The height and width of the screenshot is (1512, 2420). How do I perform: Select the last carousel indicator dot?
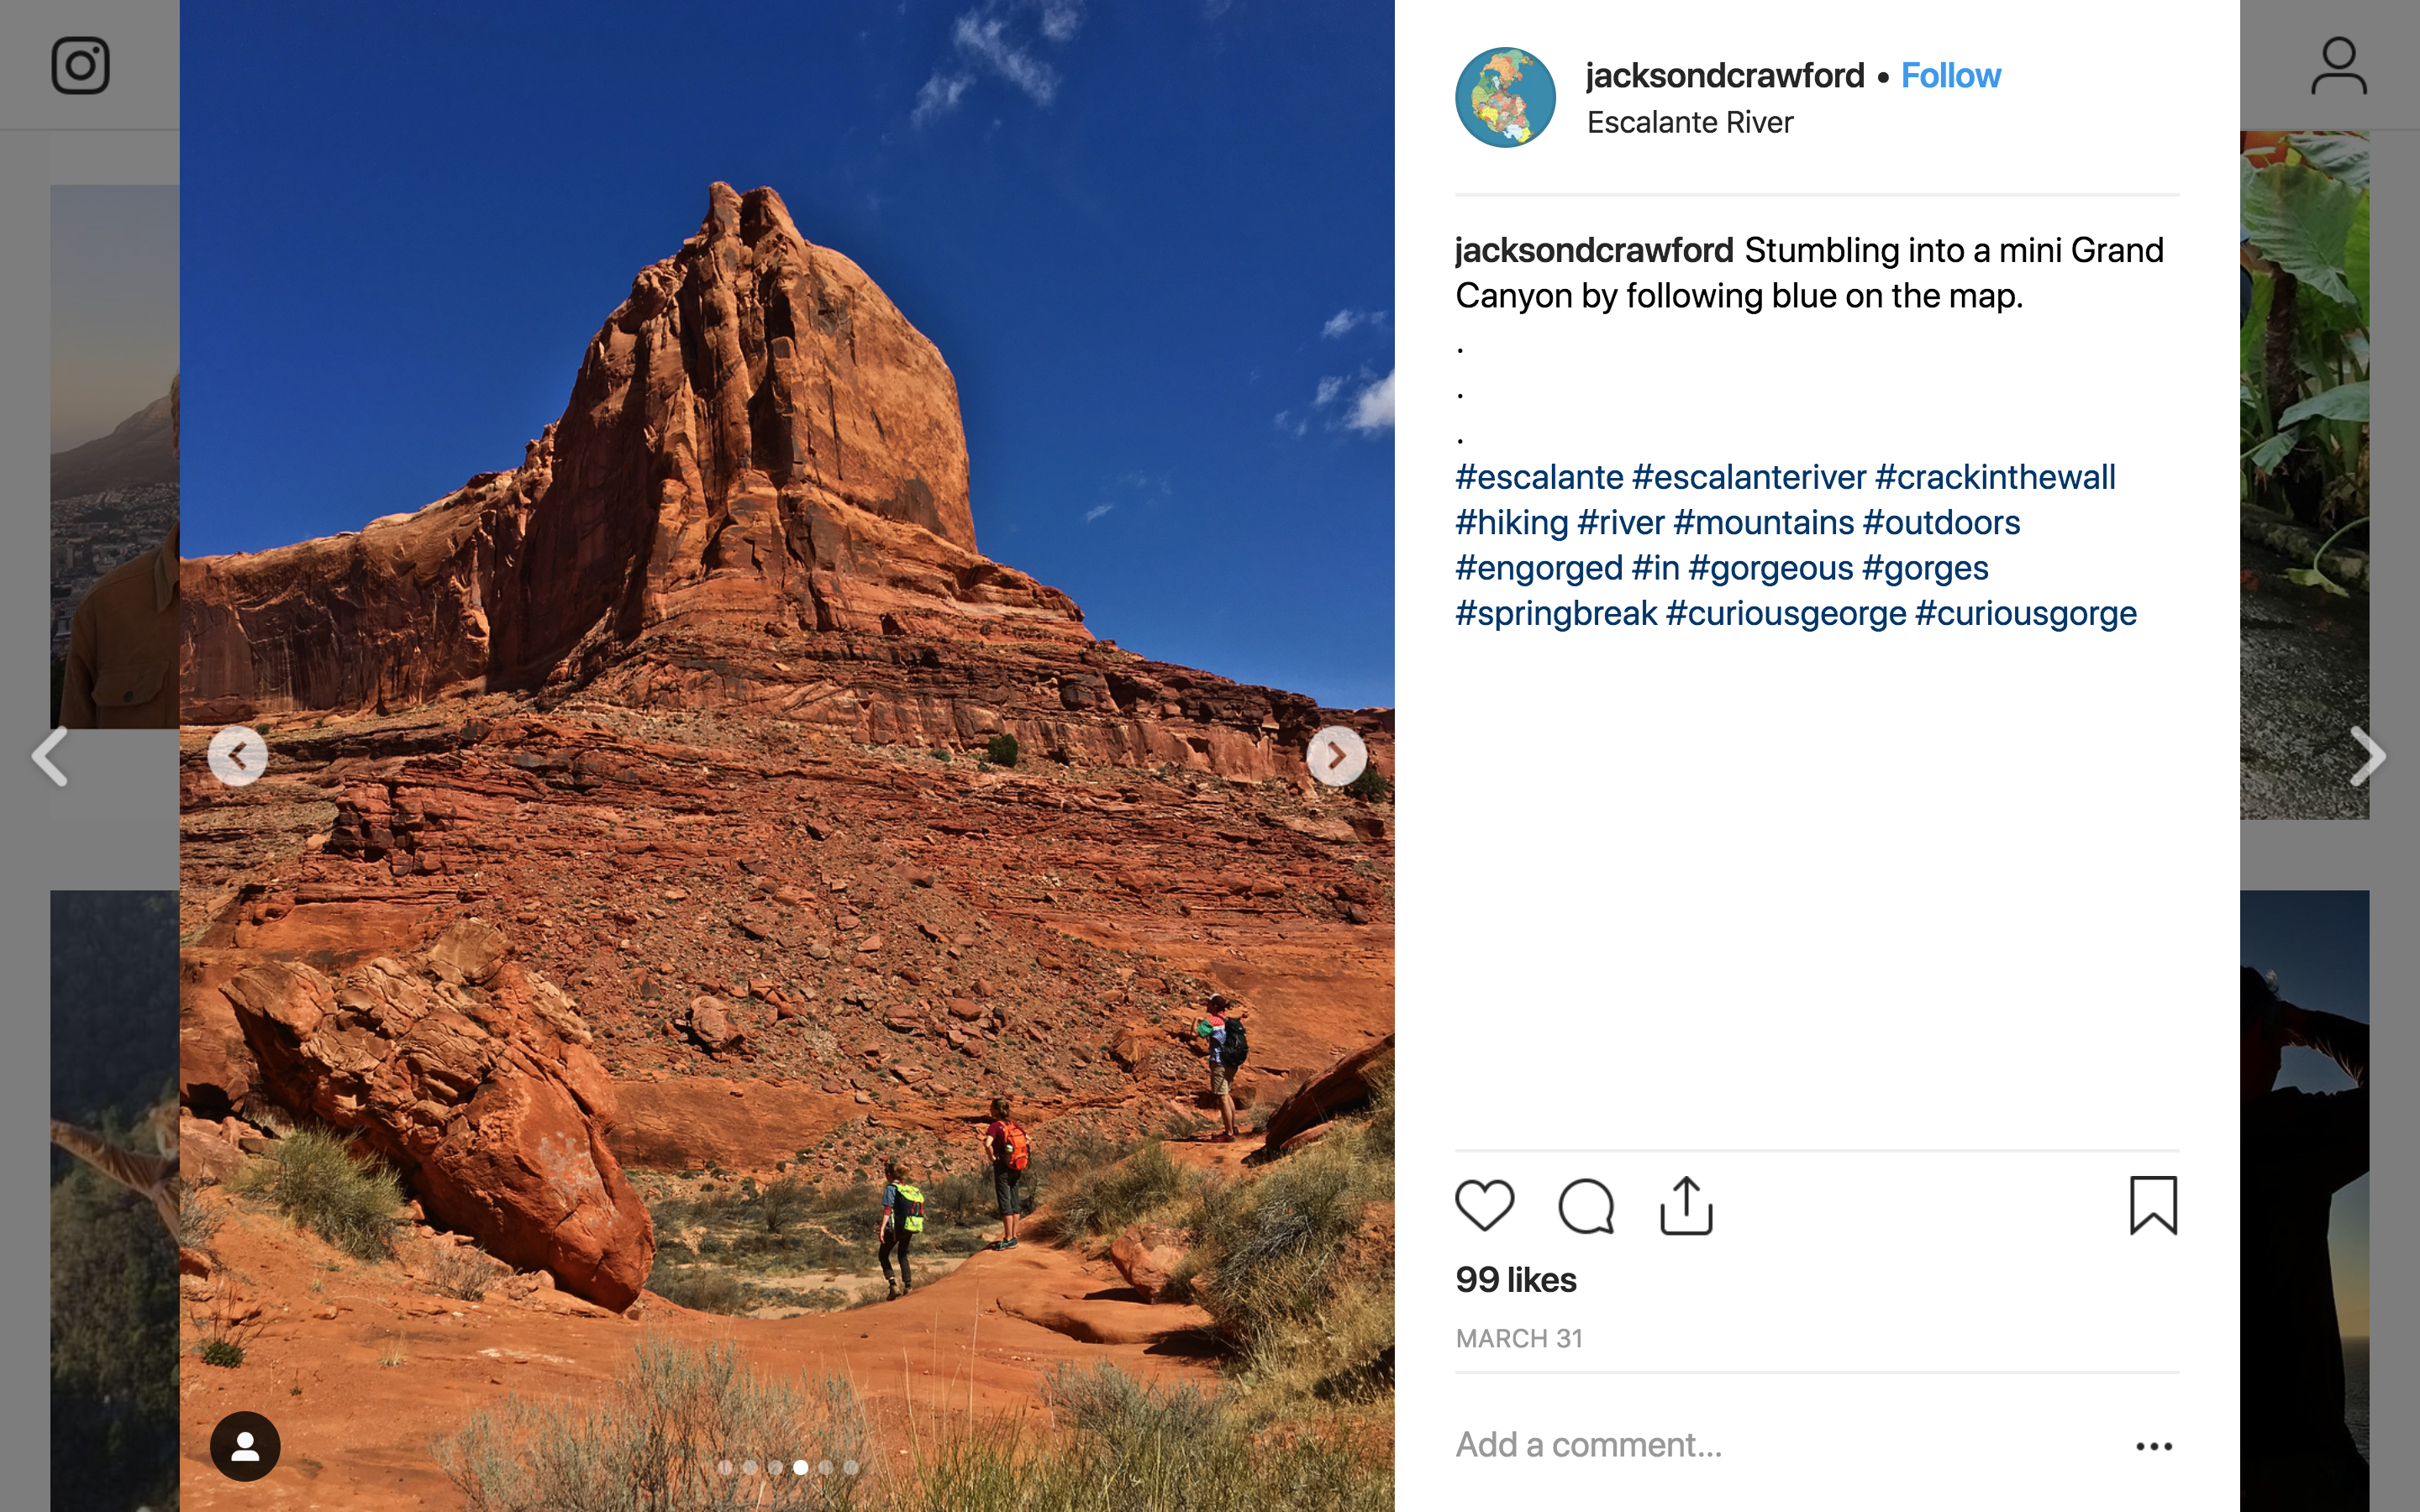pyautogui.click(x=851, y=1467)
